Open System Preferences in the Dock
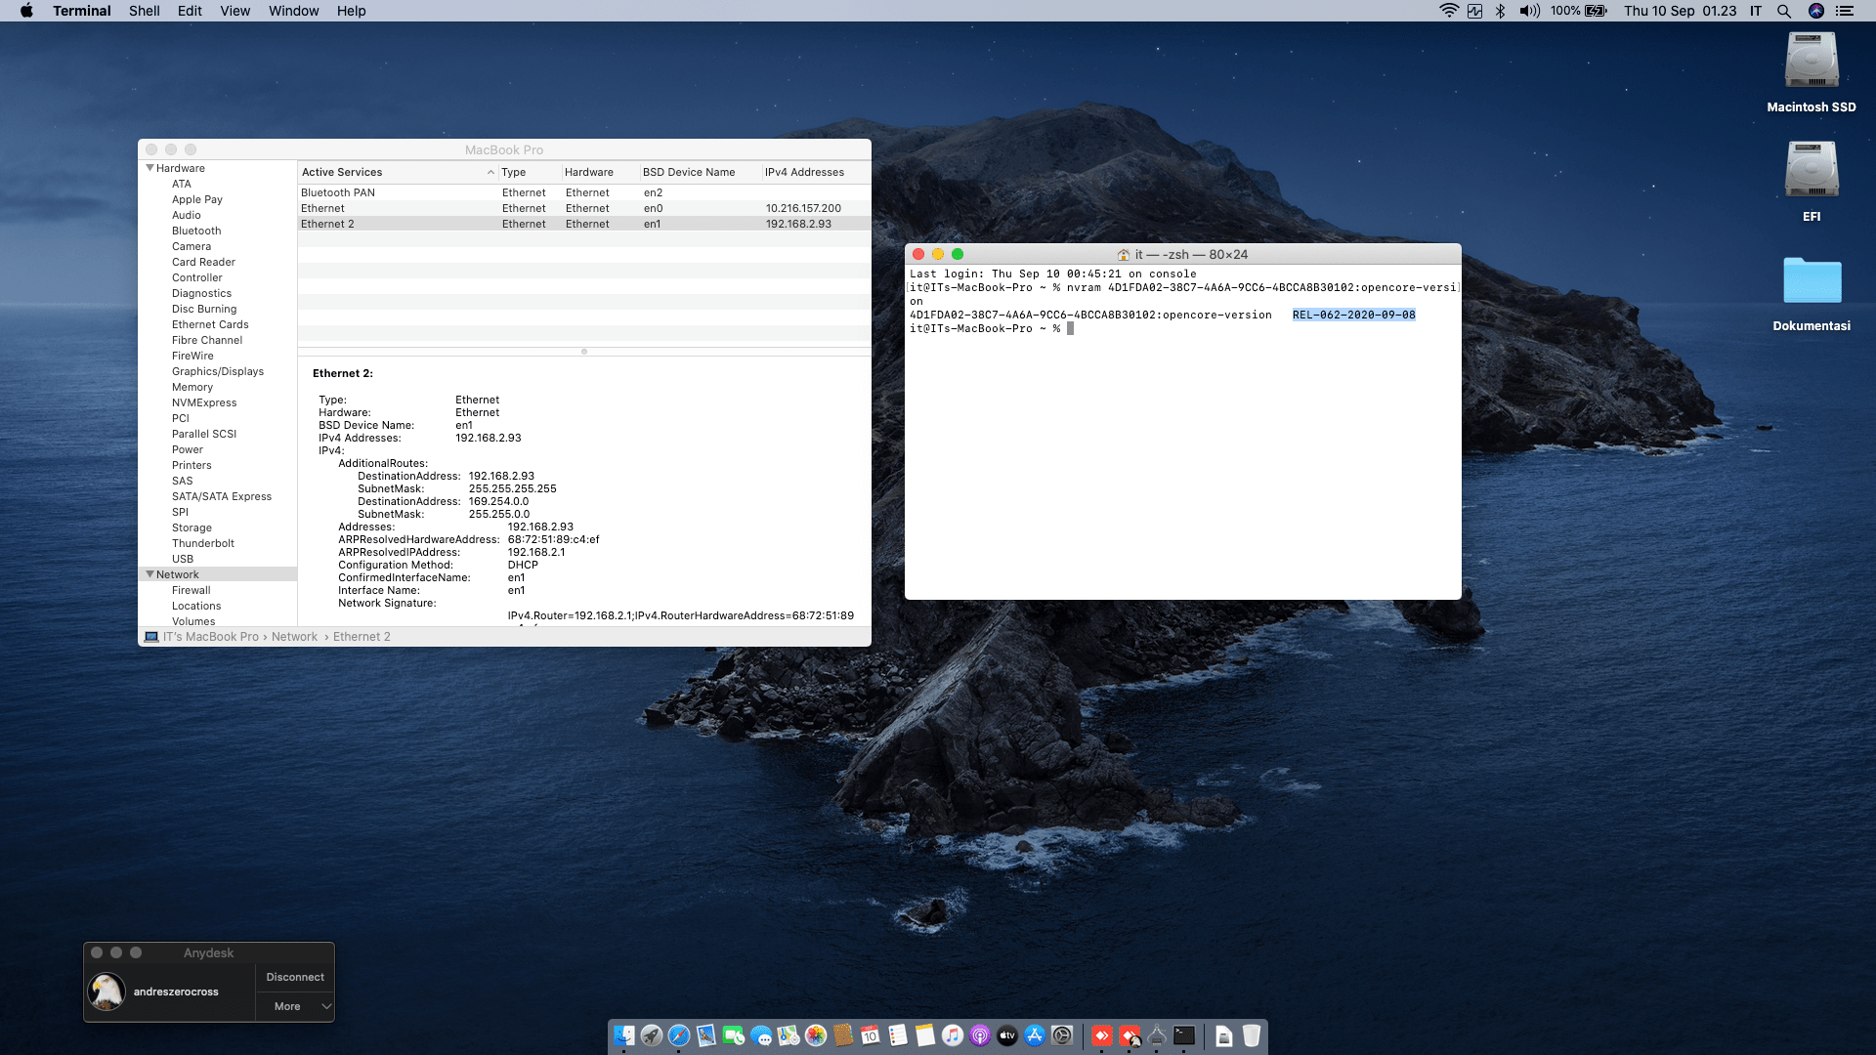Screen dimensions: 1876x1055 (x=1062, y=1035)
